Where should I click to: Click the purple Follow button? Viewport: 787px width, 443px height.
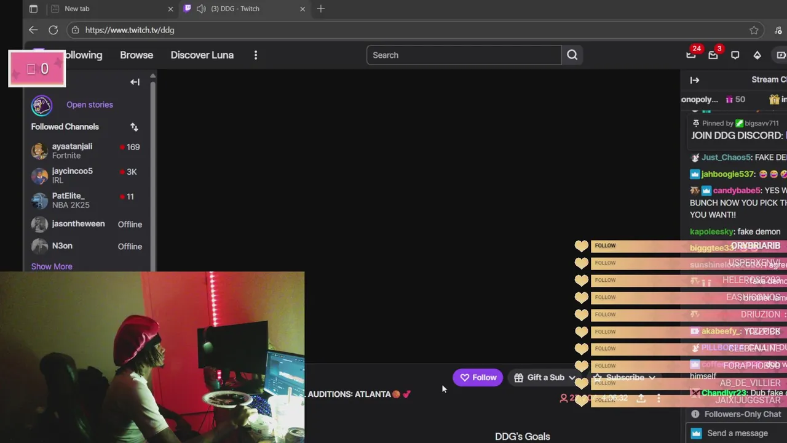tap(478, 378)
